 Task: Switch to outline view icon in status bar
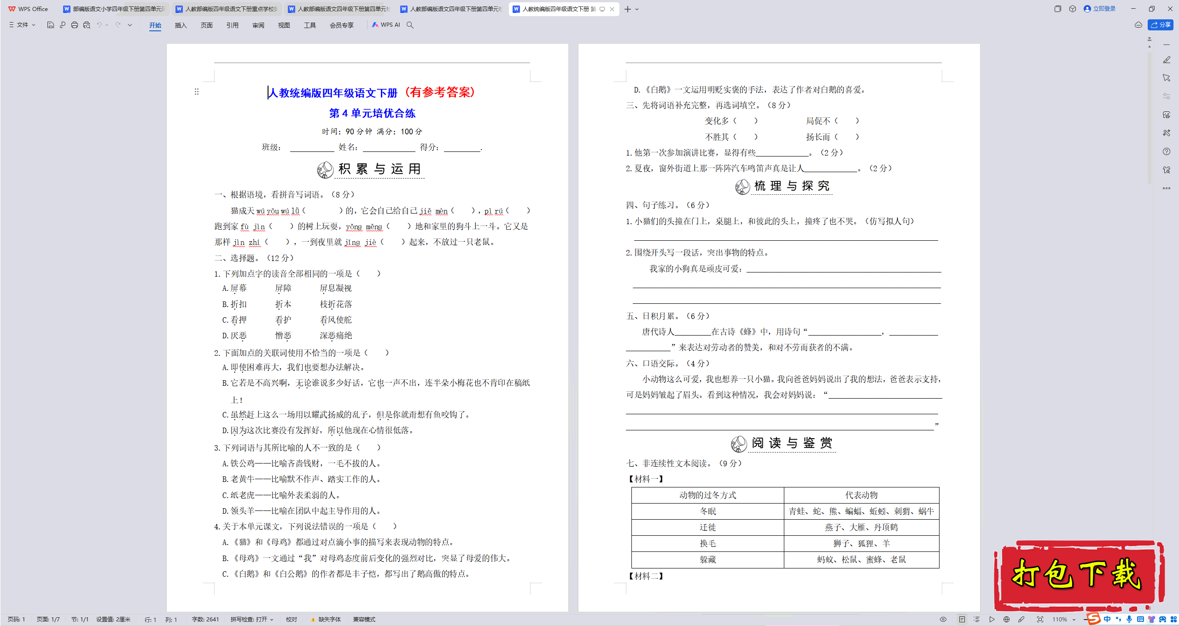coord(977,620)
